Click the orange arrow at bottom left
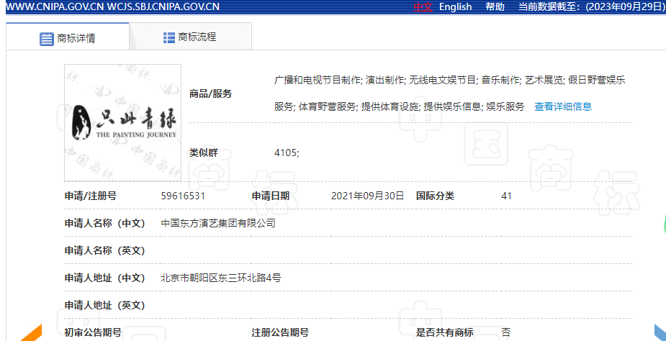Image resolution: width=666 pixels, height=341 pixels. pos(30,333)
